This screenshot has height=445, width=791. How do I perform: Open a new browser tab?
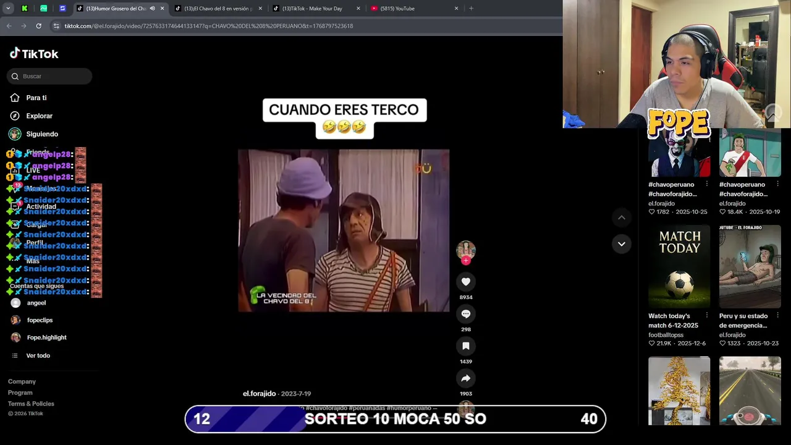471,9
